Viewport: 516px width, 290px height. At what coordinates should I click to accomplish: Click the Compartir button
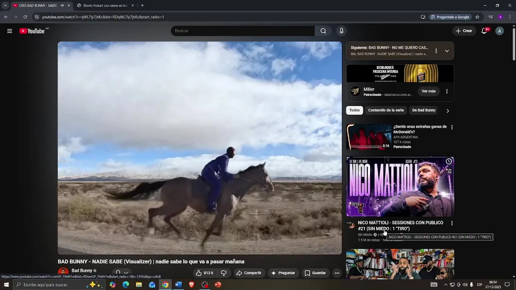[249, 273]
